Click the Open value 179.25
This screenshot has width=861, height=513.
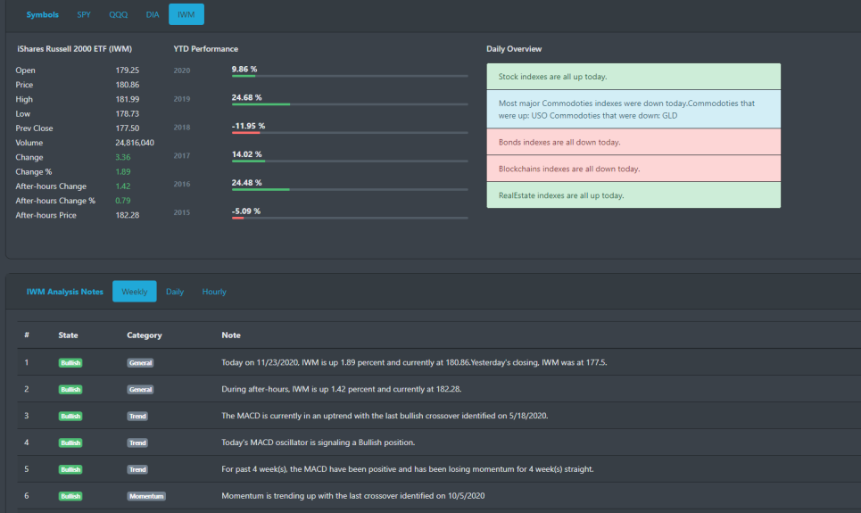(x=128, y=70)
